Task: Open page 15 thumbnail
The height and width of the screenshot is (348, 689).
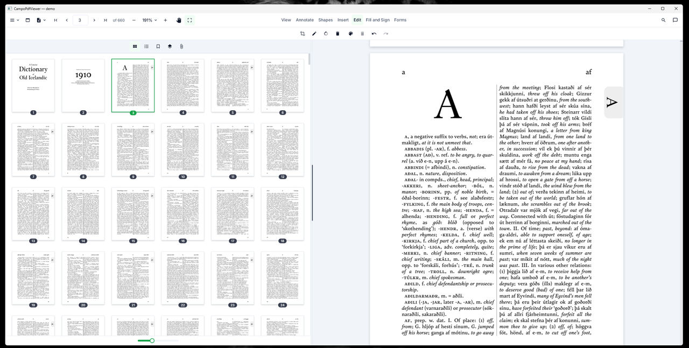Action: click(x=133, y=214)
